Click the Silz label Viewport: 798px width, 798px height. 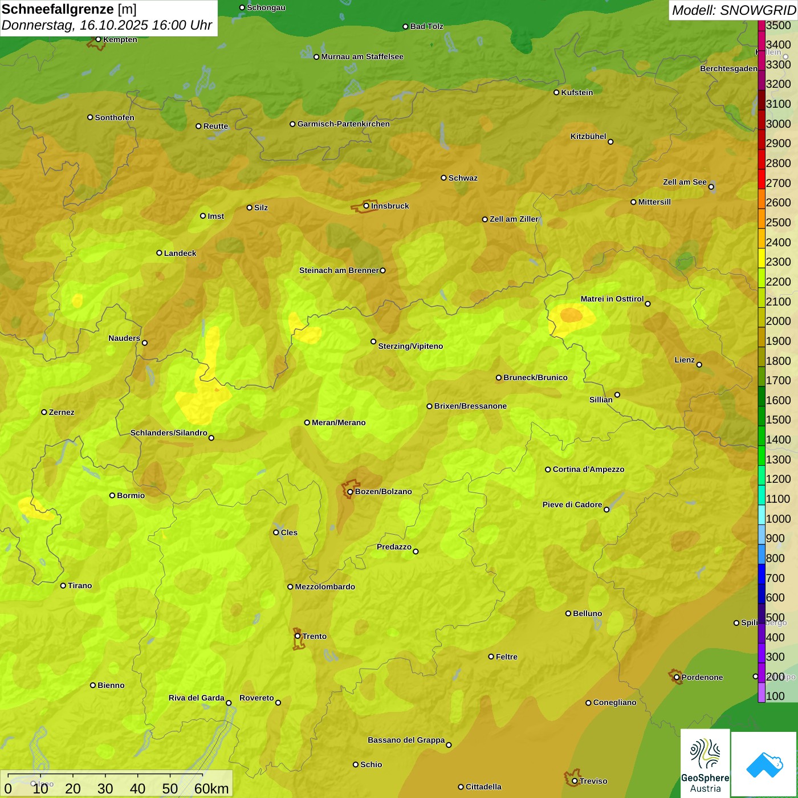coord(261,207)
